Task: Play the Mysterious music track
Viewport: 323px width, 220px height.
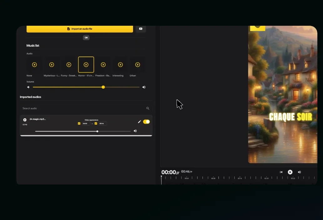Action: tap(52, 65)
